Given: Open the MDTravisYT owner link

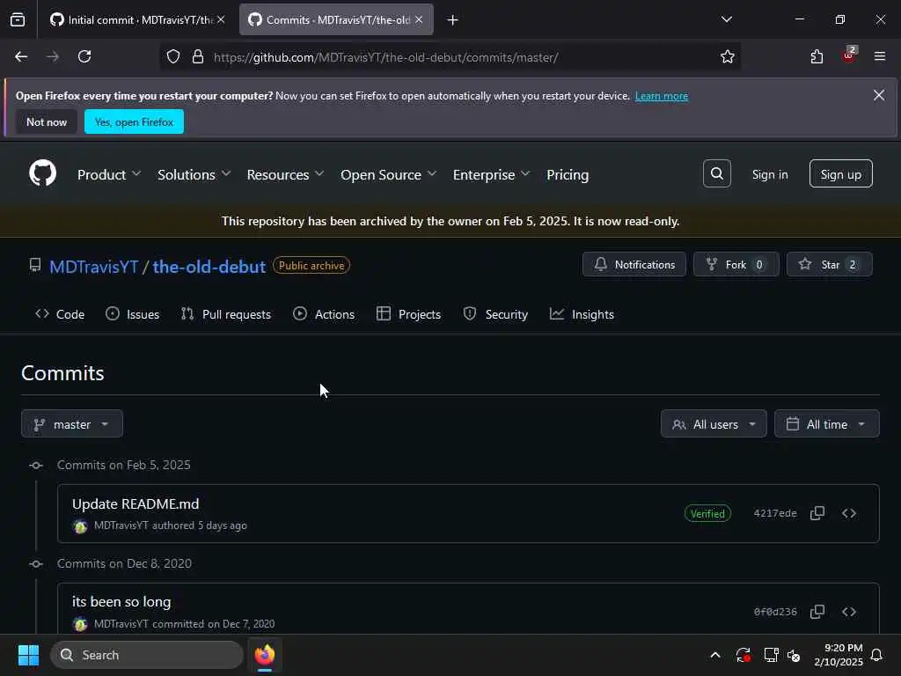Looking at the screenshot, I should tap(93, 266).
